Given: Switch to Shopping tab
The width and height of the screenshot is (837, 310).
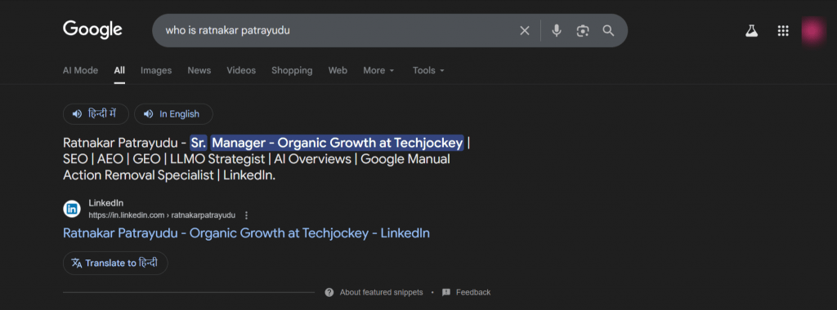Looking at the screenshot, I should coord(292,70).
